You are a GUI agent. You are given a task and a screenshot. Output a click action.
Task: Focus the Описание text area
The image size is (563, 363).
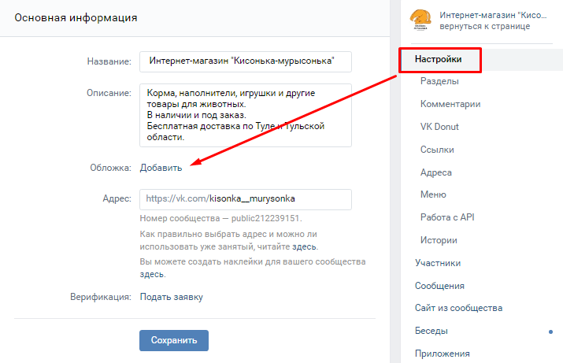(245, 115)
